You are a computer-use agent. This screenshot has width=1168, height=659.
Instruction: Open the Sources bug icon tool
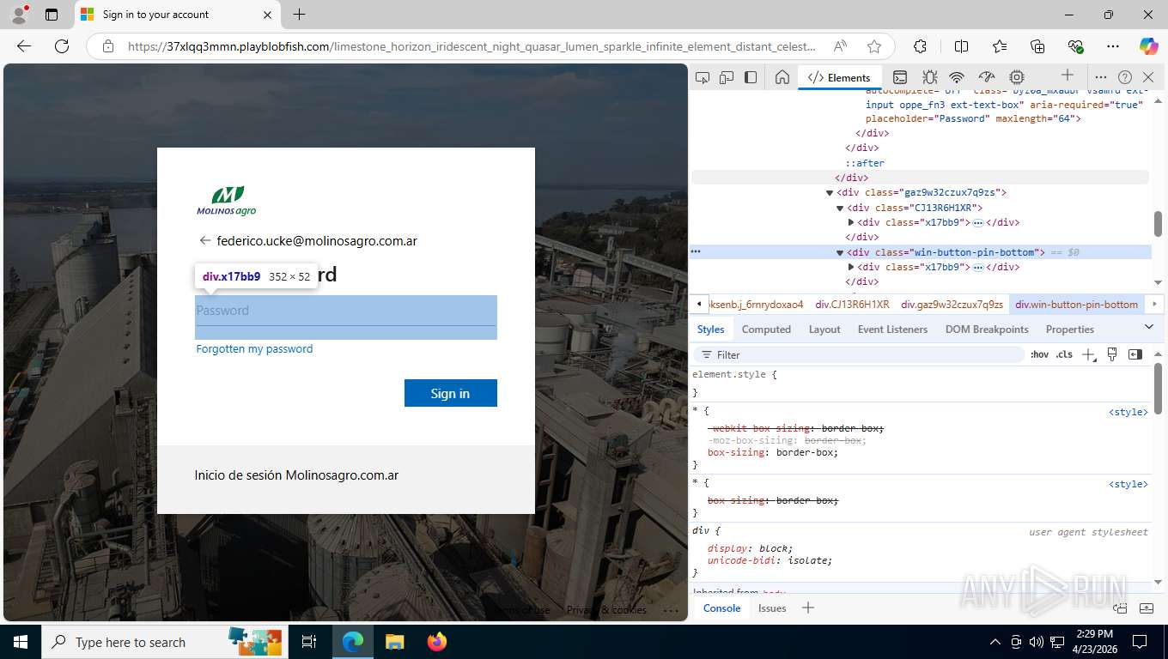(929, 77)
